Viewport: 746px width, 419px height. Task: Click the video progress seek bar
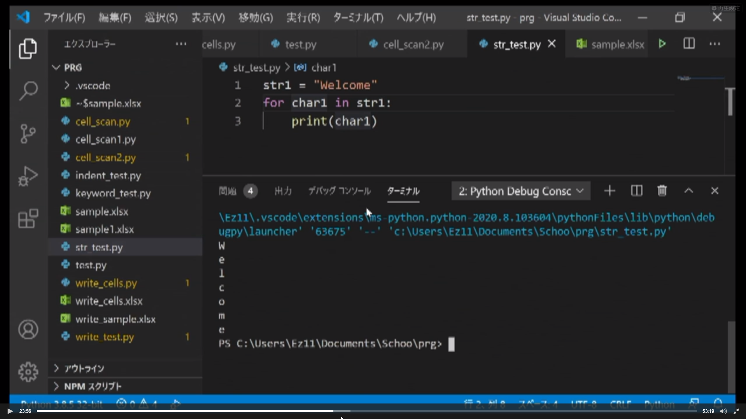coord(367,411)
